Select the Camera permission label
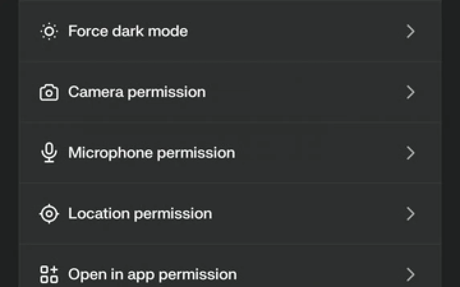This screenshot has width=460, height=287. pyautogui.click(x=137, y=93)
